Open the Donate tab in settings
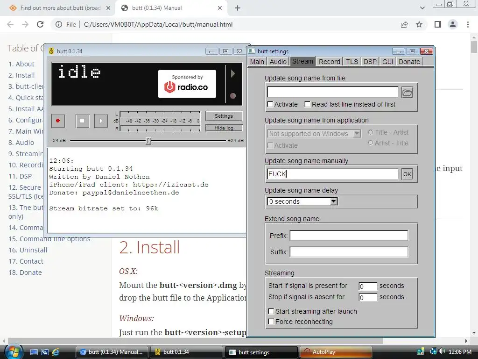This screenshot has height=359, width=478. pos(409,62)
